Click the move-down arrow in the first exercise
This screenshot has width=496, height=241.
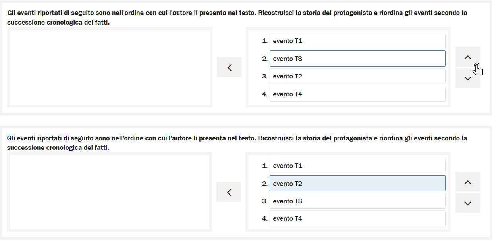tap(467, 78)
